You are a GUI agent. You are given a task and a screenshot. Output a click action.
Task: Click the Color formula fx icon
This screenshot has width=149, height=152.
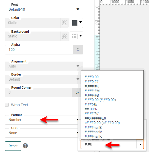[65, 23]
